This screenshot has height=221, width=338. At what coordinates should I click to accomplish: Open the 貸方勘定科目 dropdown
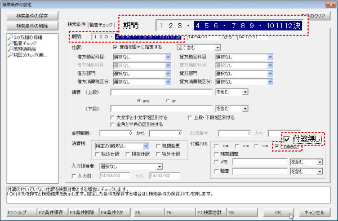click(270, 57)
